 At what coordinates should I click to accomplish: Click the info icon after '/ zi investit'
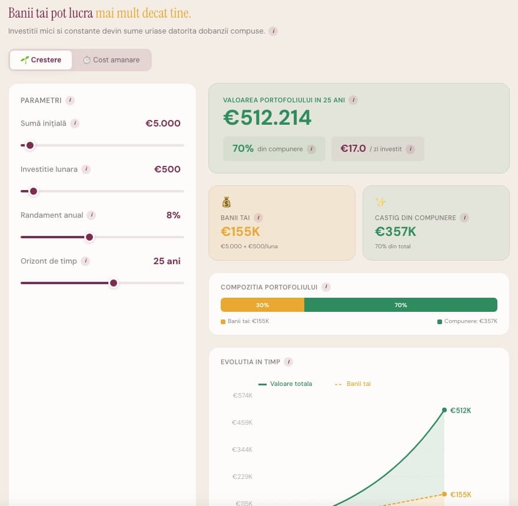(x=410, y=149)
